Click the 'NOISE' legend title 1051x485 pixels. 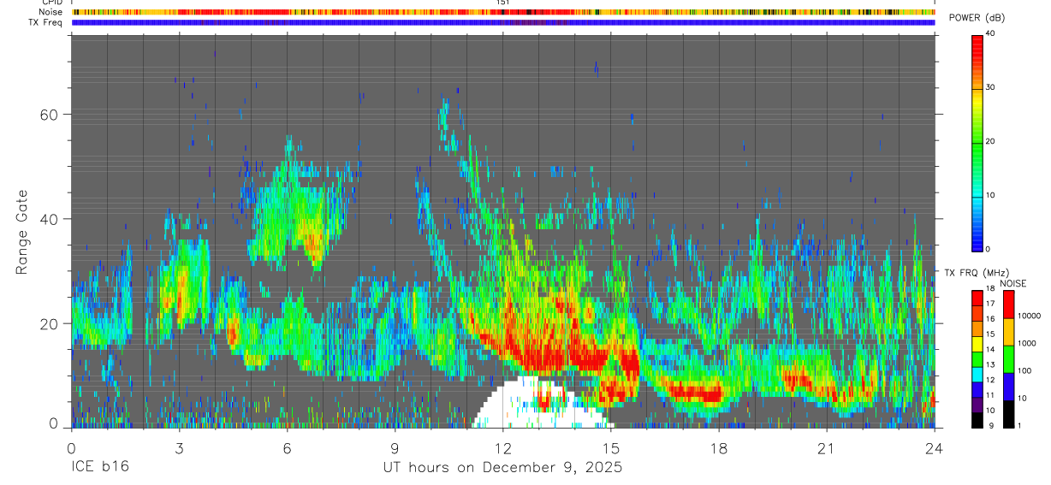coord(1013,283)
